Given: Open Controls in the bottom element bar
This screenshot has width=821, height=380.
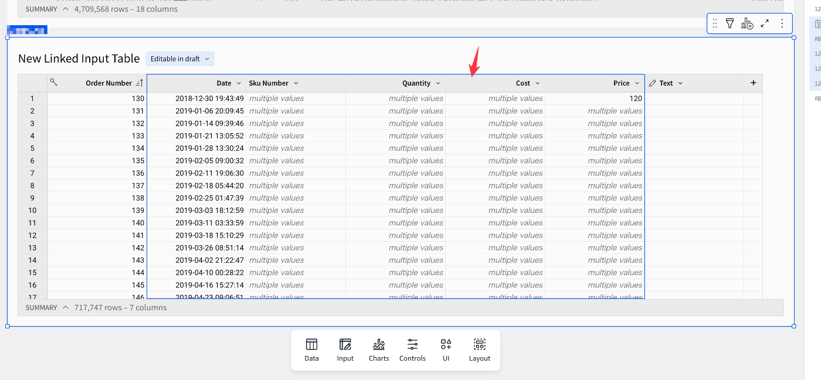Looking at the screenshot, I should [x=412, y=350].
